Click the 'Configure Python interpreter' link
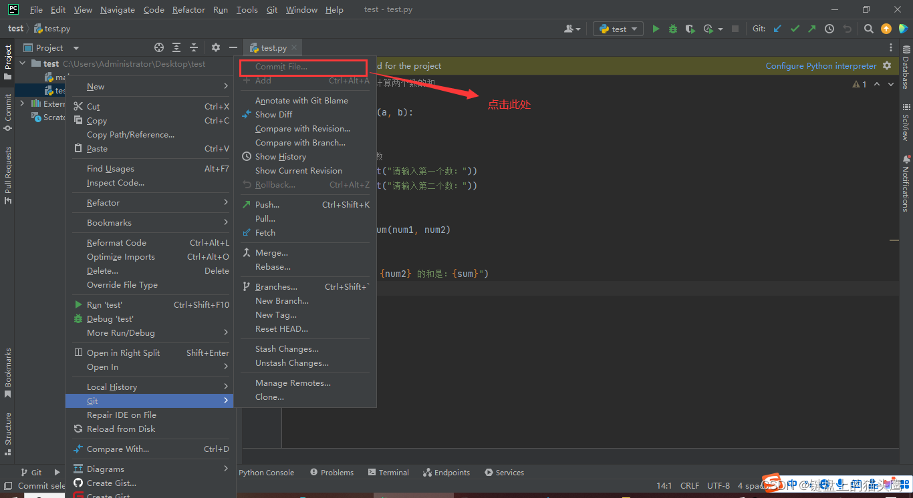Image resolution: width=913 pixels, height=498 pixels. coord(821,65)
